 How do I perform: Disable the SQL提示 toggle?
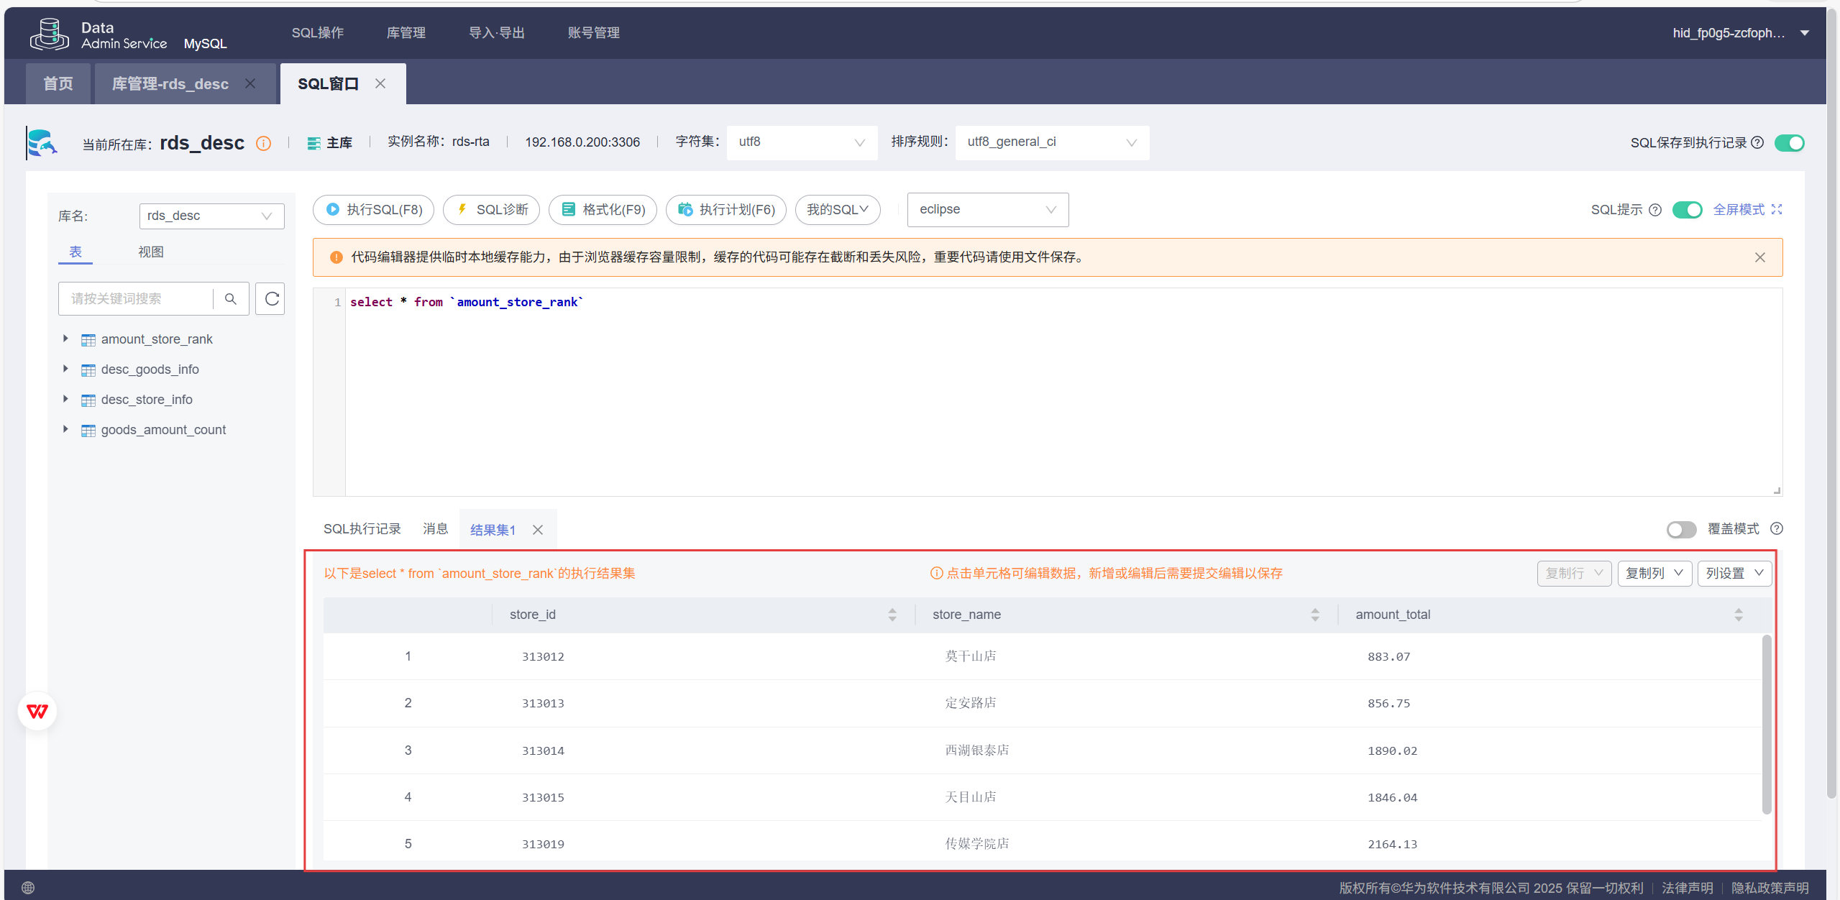click(1686, 210)
